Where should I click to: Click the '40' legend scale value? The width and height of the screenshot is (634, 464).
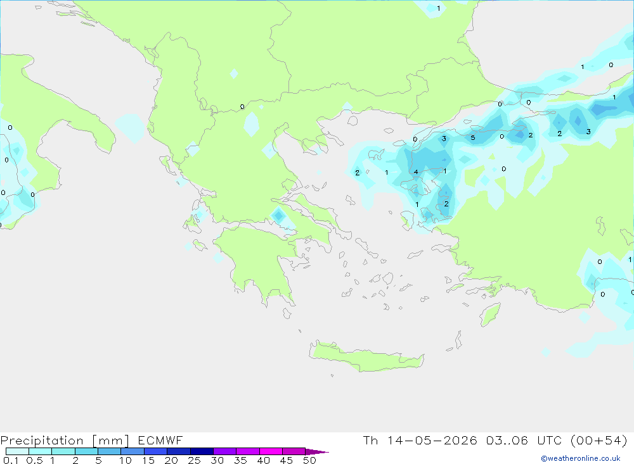[x=264, y=460]
